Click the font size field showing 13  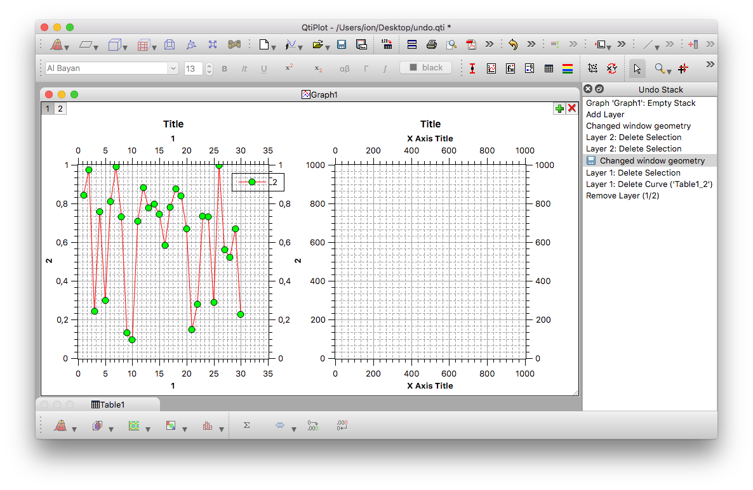point(193,68)
